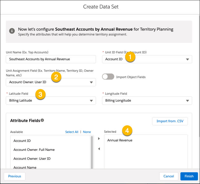Click the Import from .CSV button
200x184 pixels.
click(x=170, y=121)
